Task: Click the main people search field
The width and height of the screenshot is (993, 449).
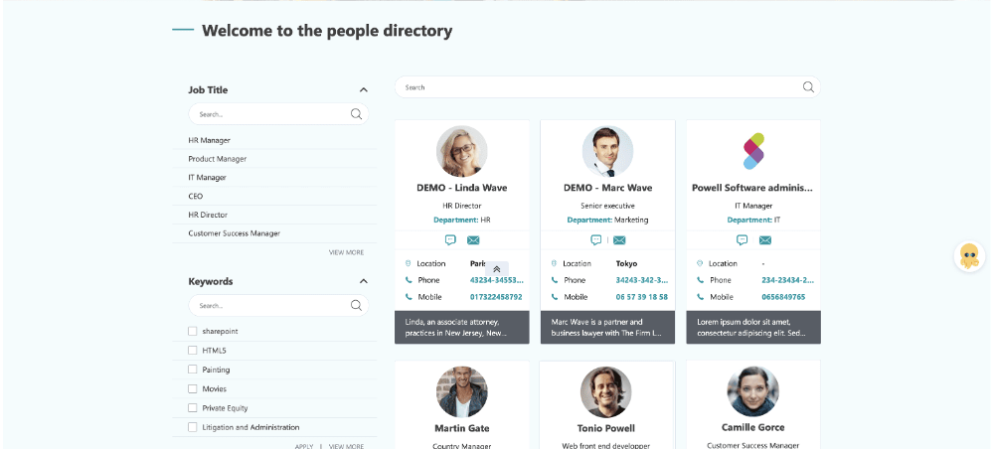Action: (x=596, y=87)
